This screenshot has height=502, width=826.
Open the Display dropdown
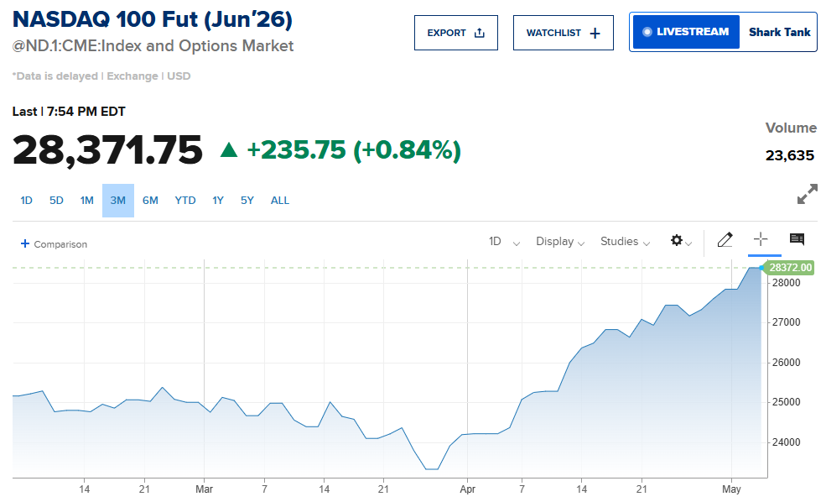coord(560,242)
